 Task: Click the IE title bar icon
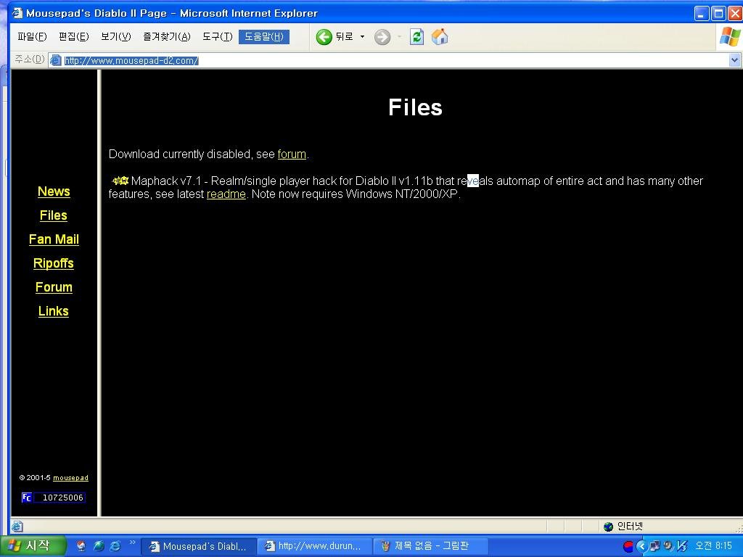click(17, 13)
